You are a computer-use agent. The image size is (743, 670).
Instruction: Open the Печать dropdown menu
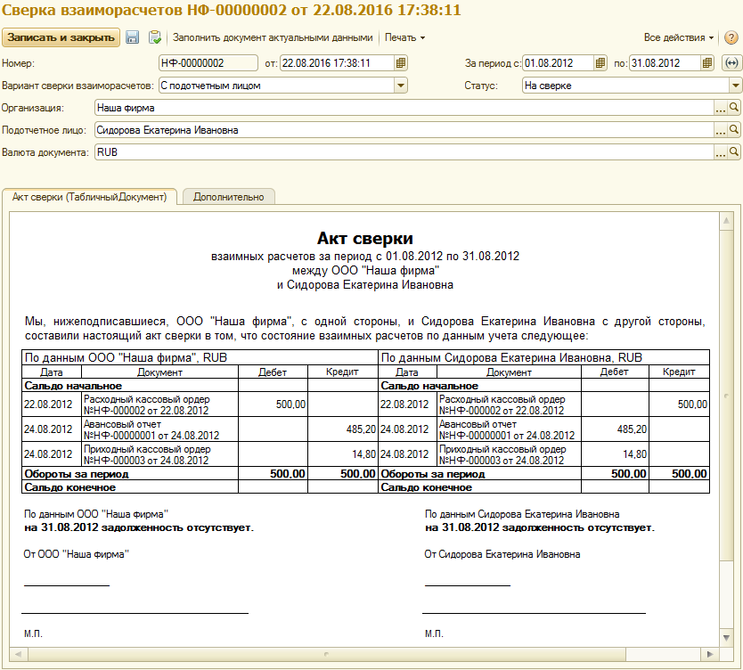404,37
